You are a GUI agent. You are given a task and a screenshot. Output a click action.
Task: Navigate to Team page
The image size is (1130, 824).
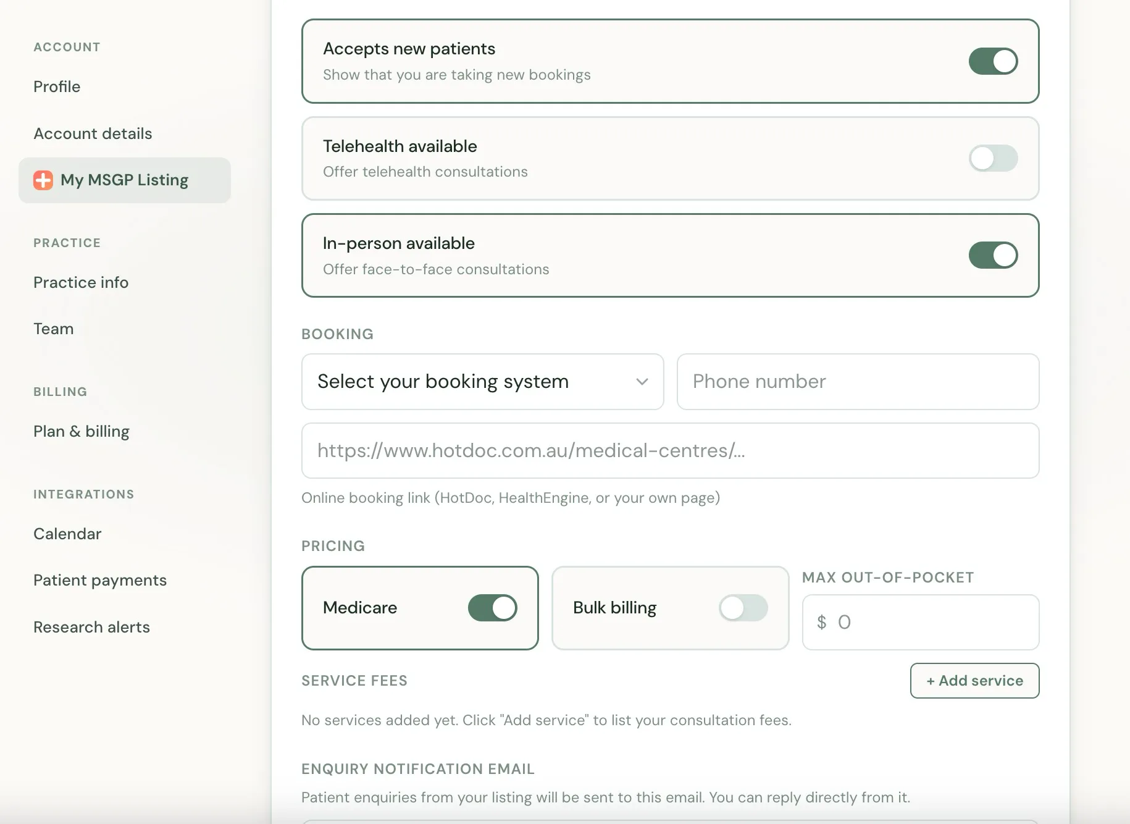[54, 329]
